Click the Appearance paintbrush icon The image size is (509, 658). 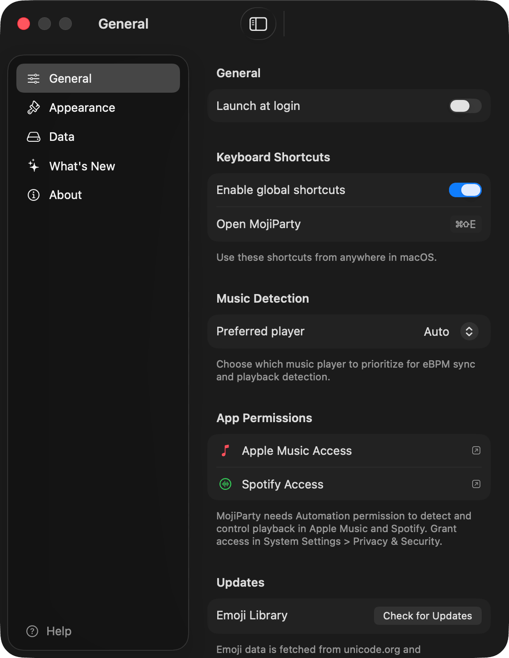tap(34, 108)
